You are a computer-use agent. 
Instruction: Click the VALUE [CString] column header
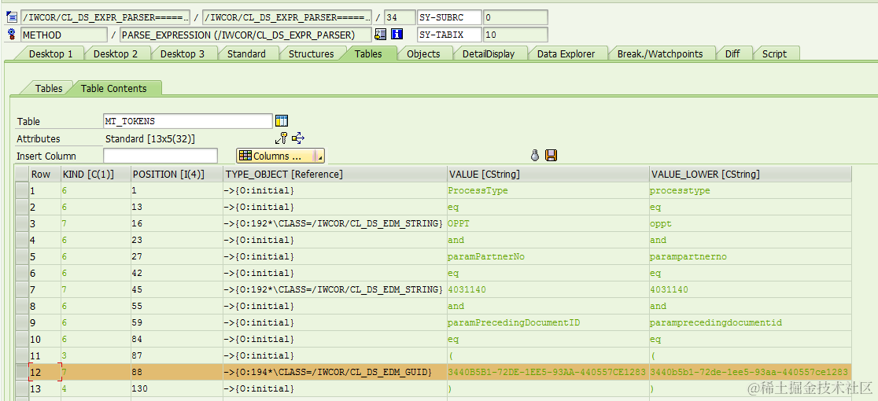548,174
